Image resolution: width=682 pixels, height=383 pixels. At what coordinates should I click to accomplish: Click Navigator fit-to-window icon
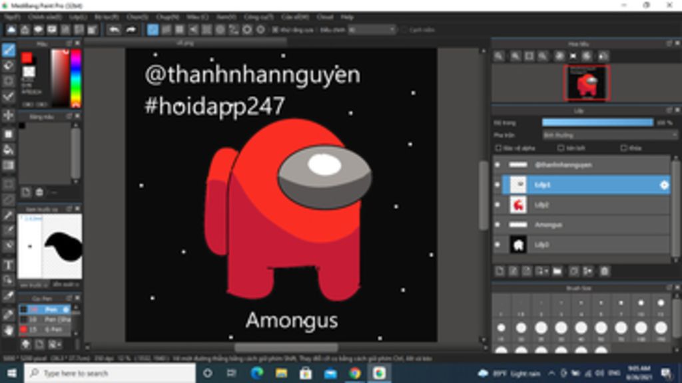click(x=529, y=56)
